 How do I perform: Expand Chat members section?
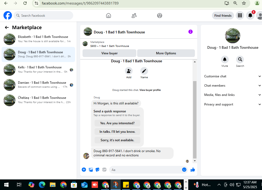[x=232, y=86]
